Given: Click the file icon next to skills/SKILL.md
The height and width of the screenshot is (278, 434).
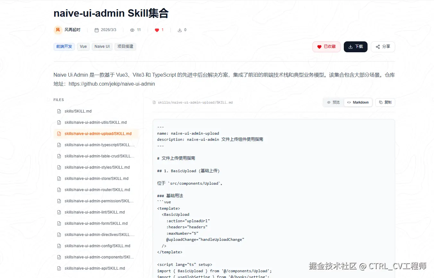Looking at the screenshot, I should point(59,111).
